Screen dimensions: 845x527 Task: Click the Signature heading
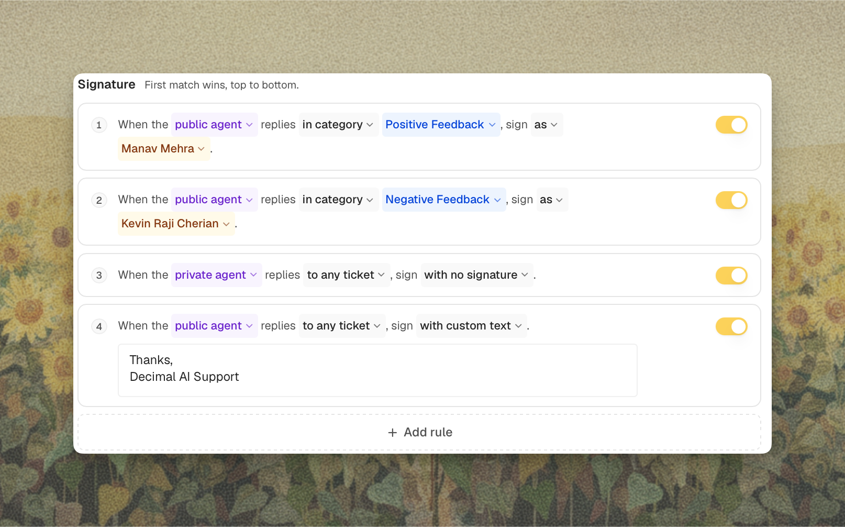[107, 84]
